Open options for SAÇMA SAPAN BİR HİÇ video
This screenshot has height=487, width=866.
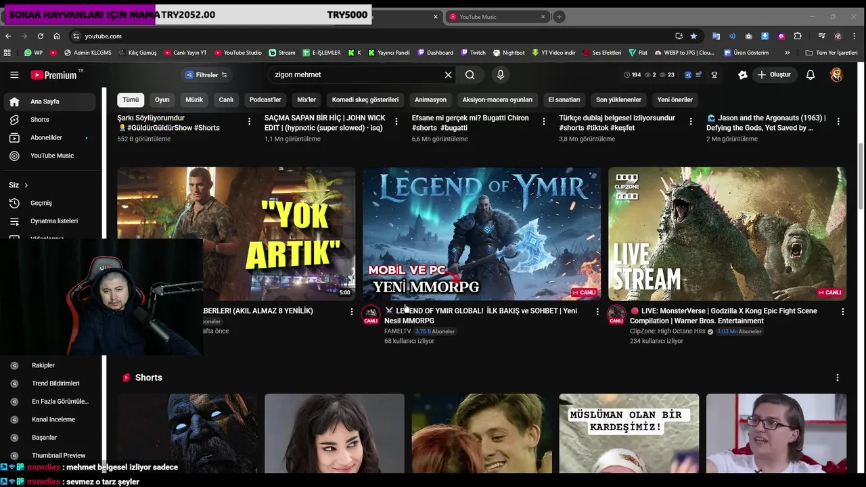(x=396, y=122)
